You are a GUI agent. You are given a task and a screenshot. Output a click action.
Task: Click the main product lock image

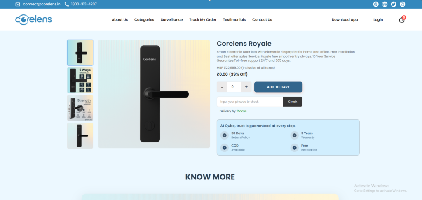[154, 94]
